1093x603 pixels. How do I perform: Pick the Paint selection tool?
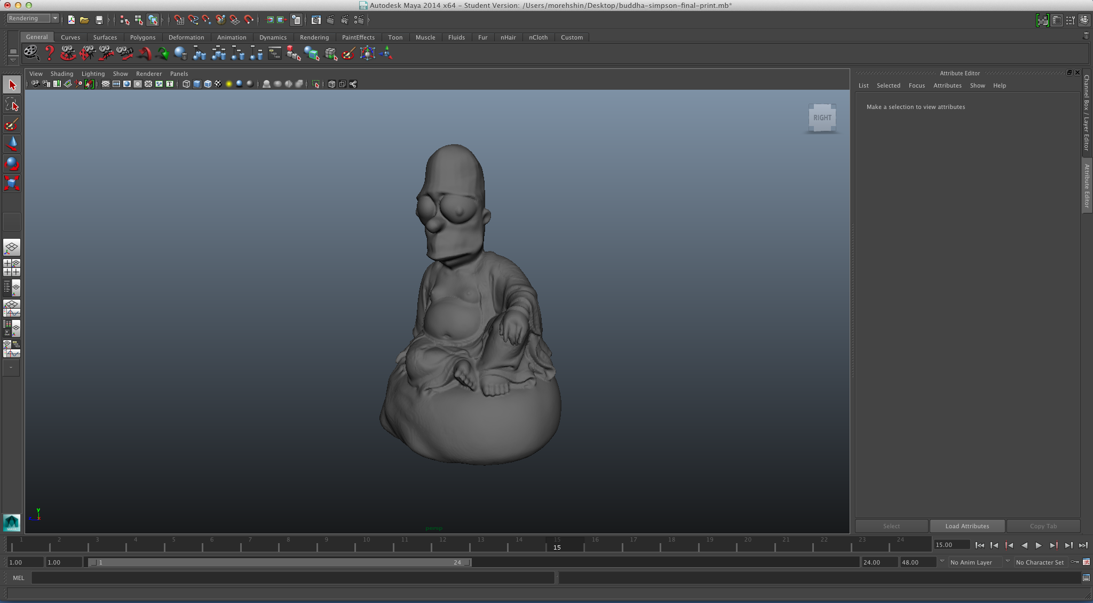tap(12, 124)
